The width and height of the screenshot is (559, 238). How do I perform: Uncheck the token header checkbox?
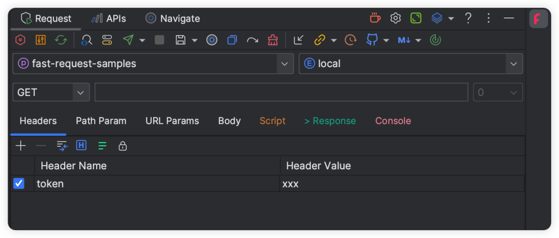click(x=19, y=184)
